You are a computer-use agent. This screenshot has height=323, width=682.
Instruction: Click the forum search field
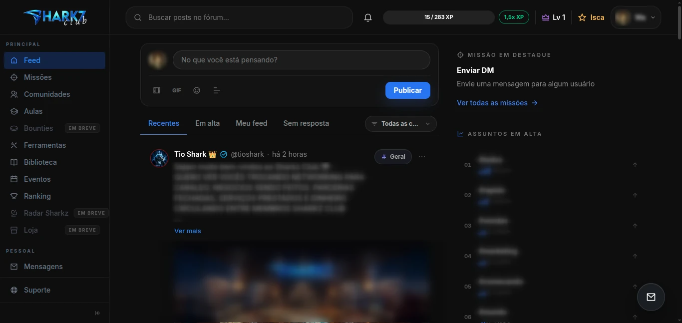coord(239,17)
